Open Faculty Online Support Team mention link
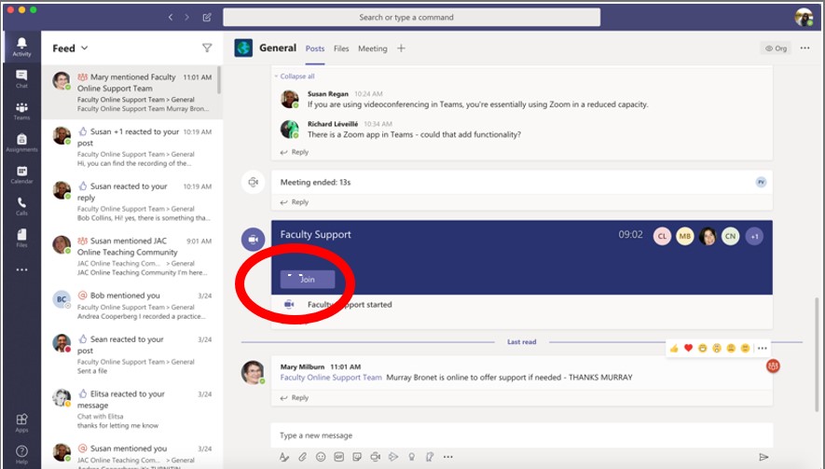This screenshot has height=469, width=825. [x=331, y=378]
